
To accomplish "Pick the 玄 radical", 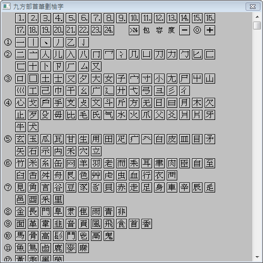I will coord(21,139).
